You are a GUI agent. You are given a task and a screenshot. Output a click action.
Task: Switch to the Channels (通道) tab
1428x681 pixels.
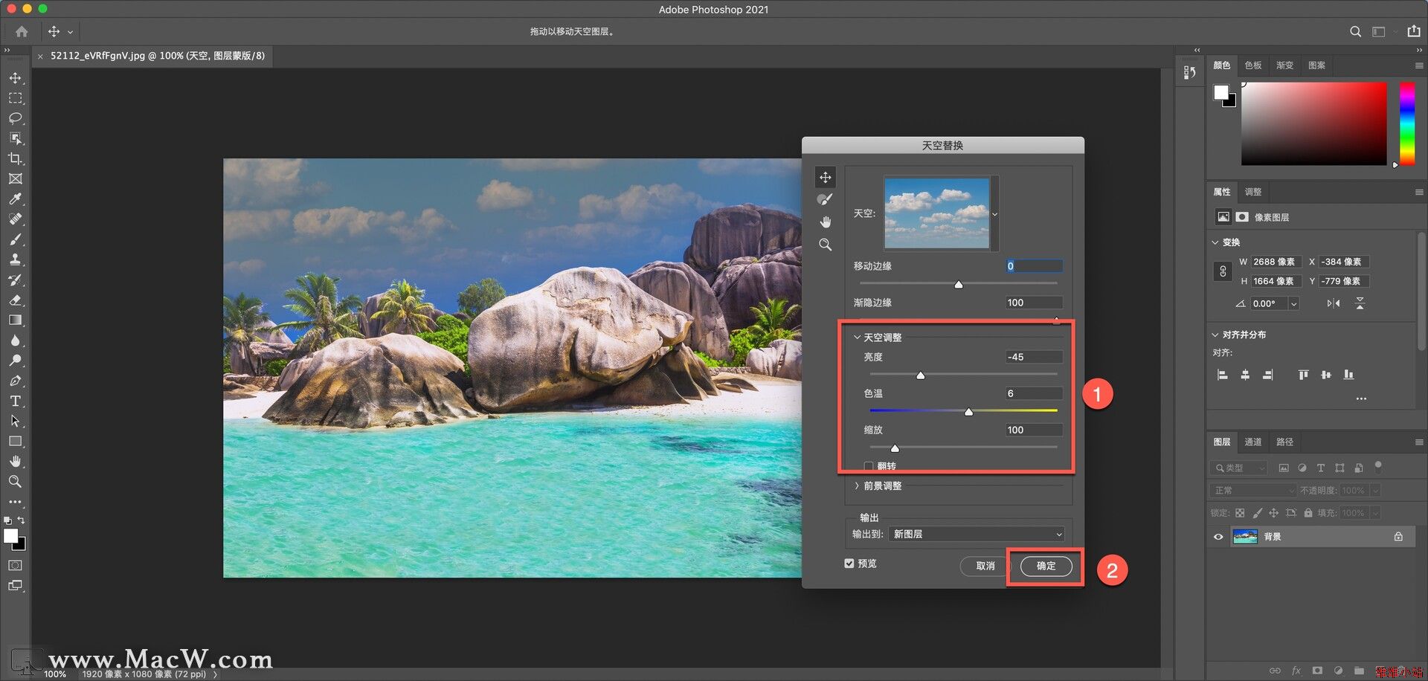(1253, 442)
